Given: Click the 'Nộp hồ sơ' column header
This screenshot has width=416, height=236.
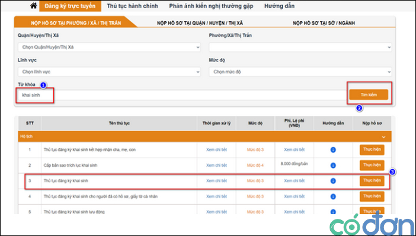Looking at the screenshot, I should coord(372,123).
